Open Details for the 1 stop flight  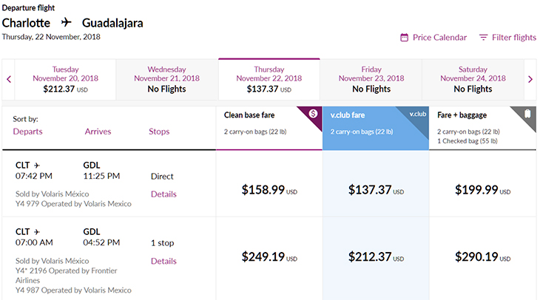163,261
